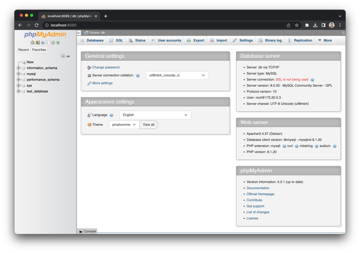Toggle Chrome side panel icon

coord(323,25)
